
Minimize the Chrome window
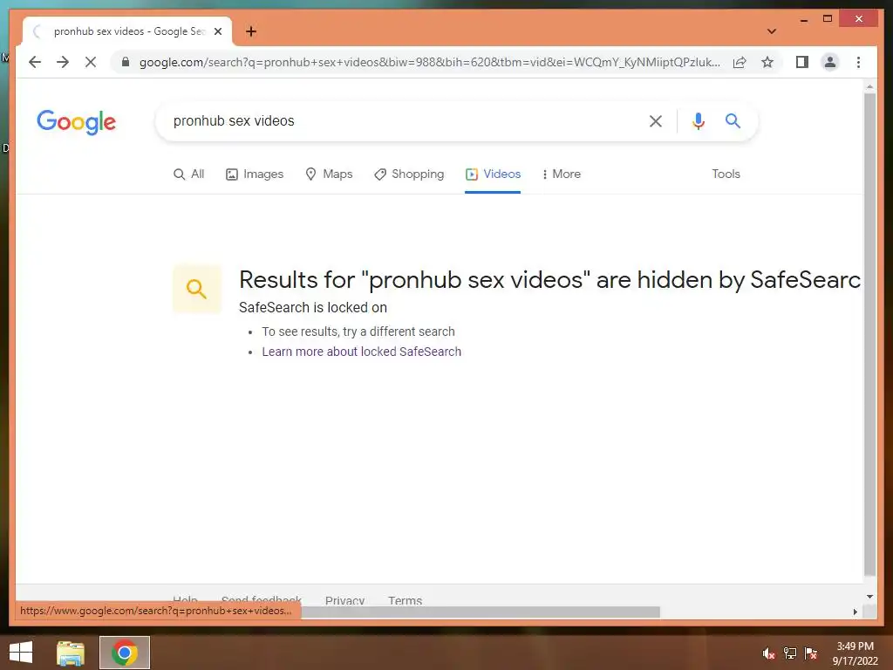(x=803, y=19)
